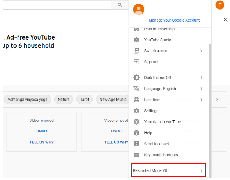Image resolution: width=230 pixels, height=180 pixels.
Task: Click the Location globe icon
Action: (x=136, y=100)
